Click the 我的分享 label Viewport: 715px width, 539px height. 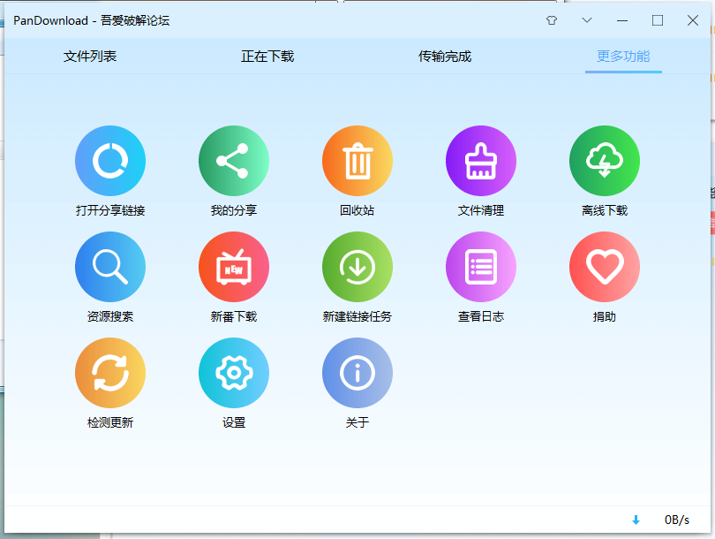tap(234, 210)
